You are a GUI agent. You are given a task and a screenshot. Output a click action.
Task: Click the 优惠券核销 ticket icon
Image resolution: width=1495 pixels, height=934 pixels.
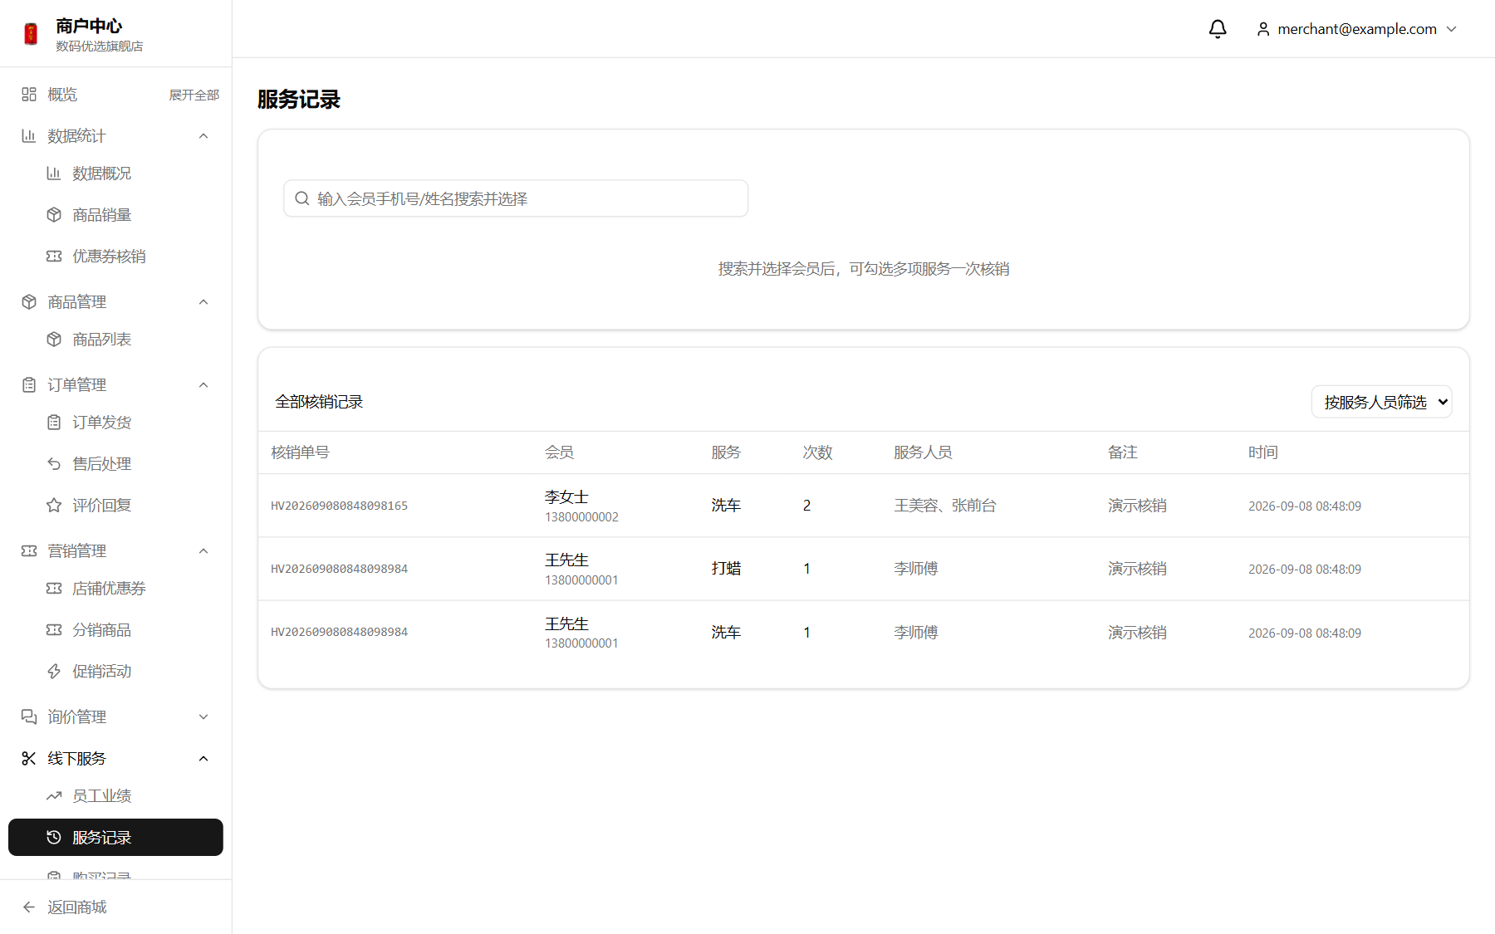(54, 257)
